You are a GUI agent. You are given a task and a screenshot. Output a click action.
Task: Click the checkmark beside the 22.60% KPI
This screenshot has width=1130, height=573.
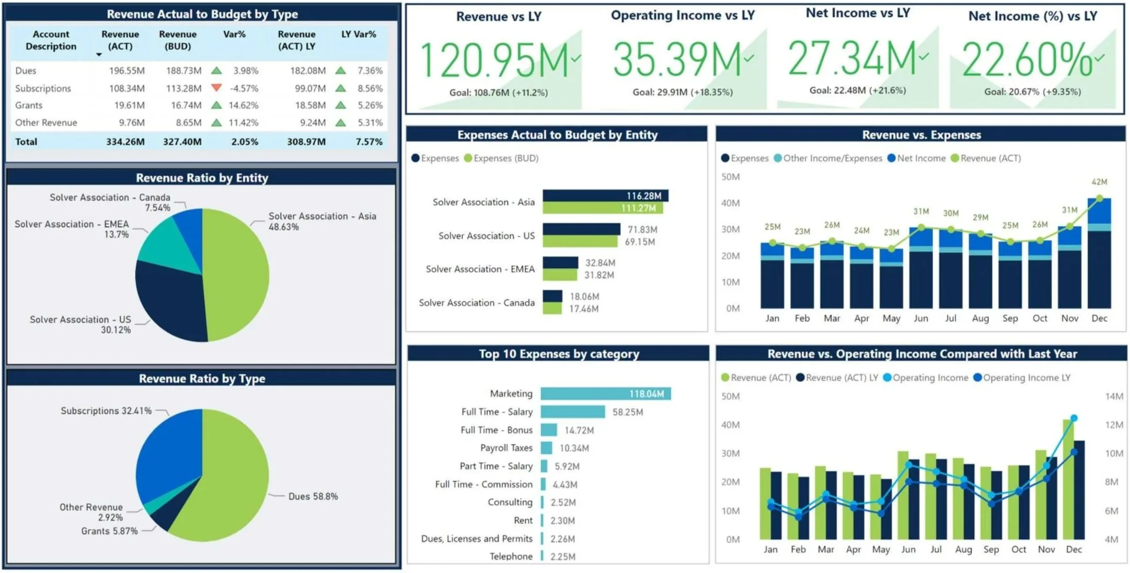point(1100,57)
